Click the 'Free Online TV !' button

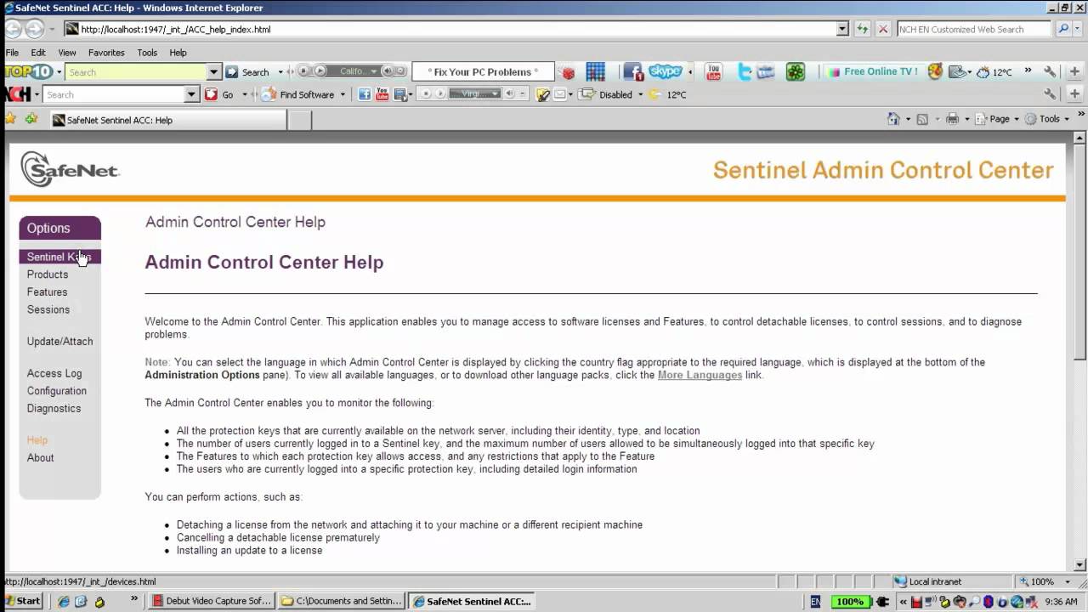[873, 71]
